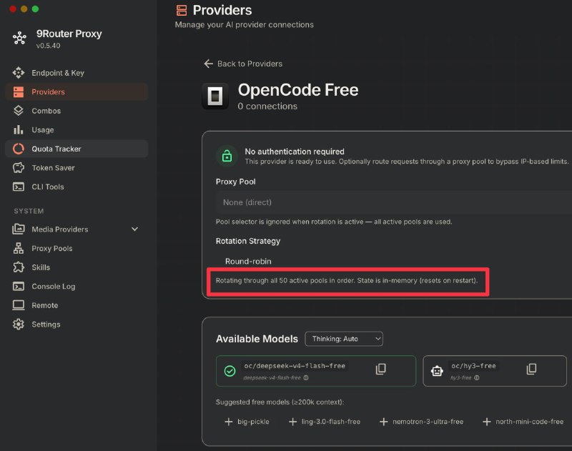Click the info icon beside deepseek-v4-flash-free
Screen dimensions: 572x451
tap(306, 377)
